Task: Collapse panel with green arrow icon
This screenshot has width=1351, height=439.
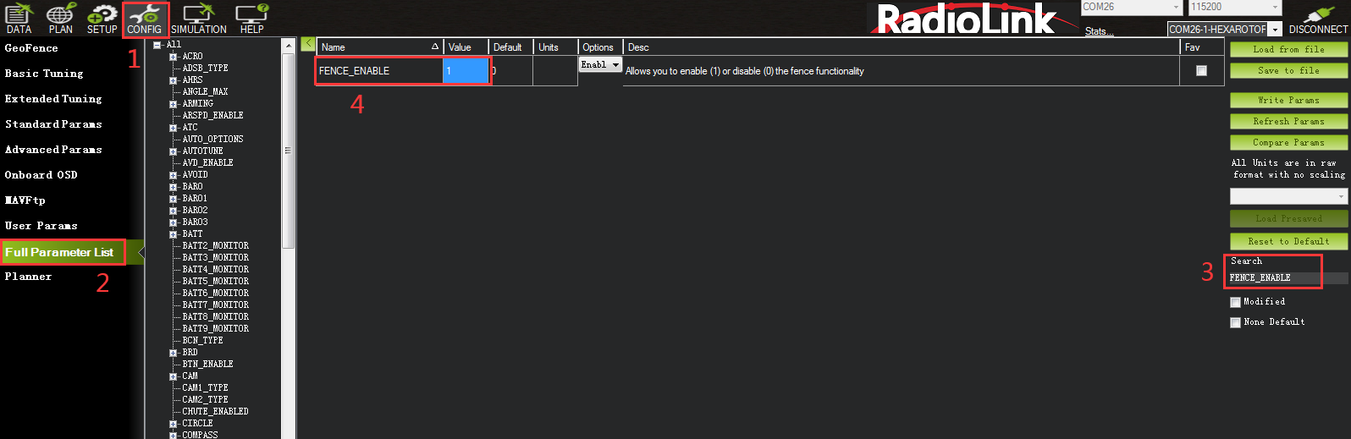Action: pyautogui.click(x=307, y=44)
